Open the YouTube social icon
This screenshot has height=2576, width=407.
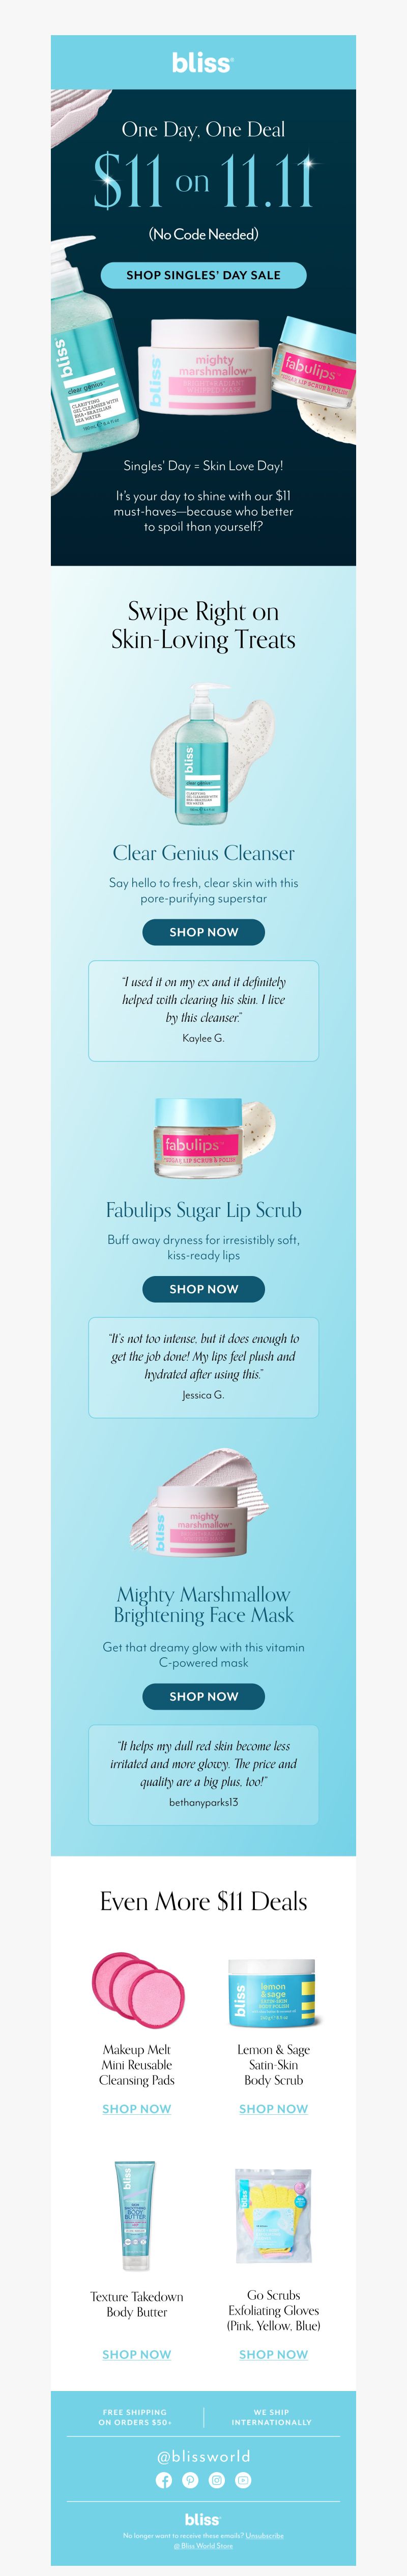[242, 2480]
